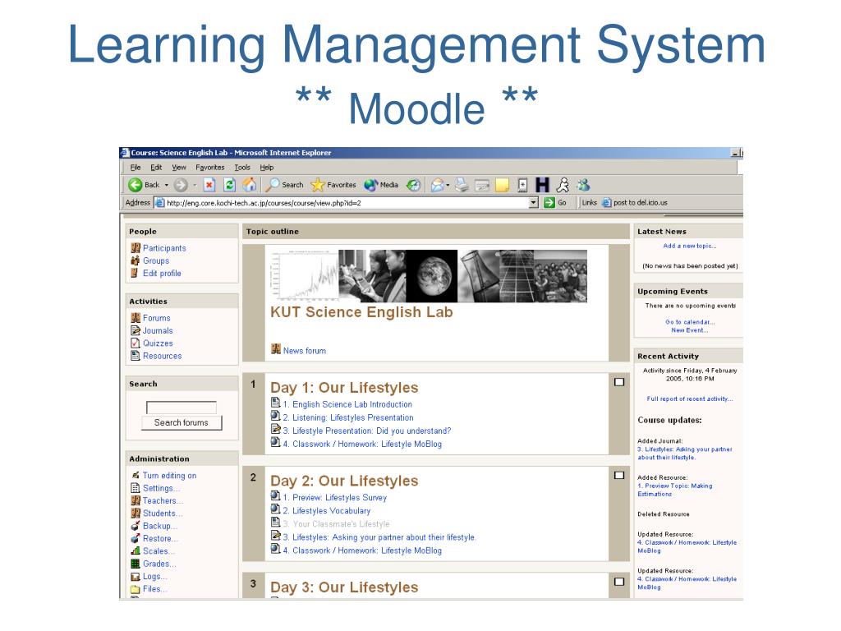Open the Edit profile link
Viewport: 841px width, 631px height.
(162, 273)
